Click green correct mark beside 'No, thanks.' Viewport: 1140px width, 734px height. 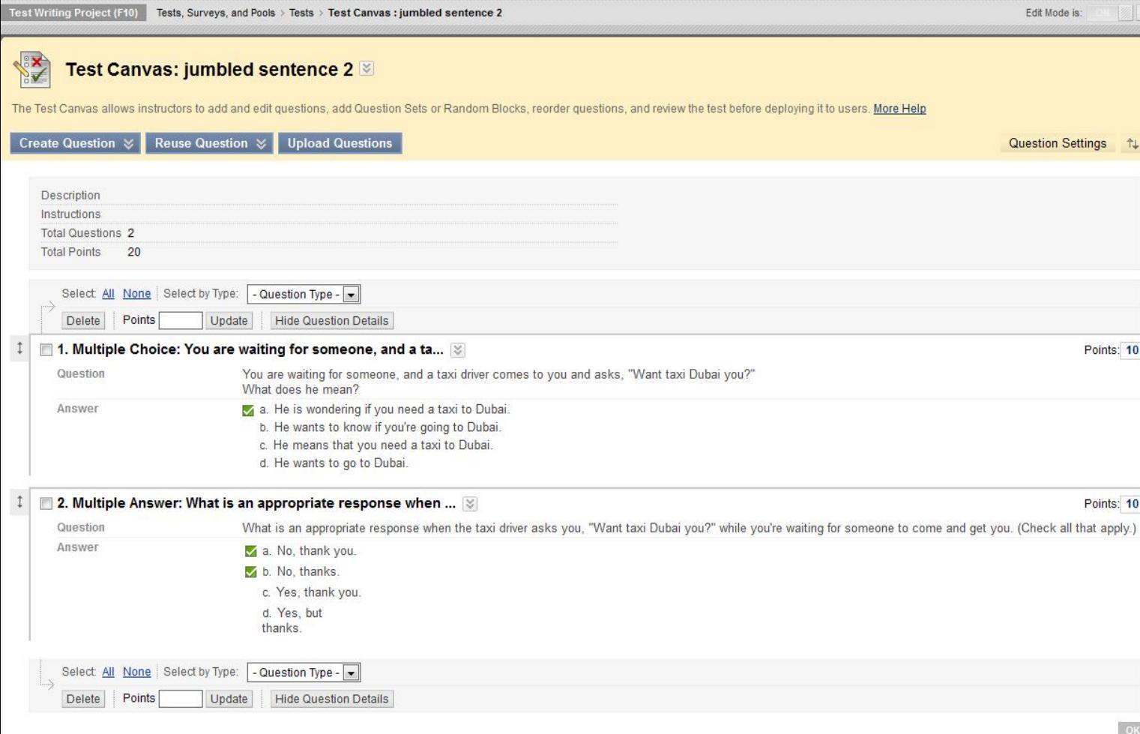251,572
